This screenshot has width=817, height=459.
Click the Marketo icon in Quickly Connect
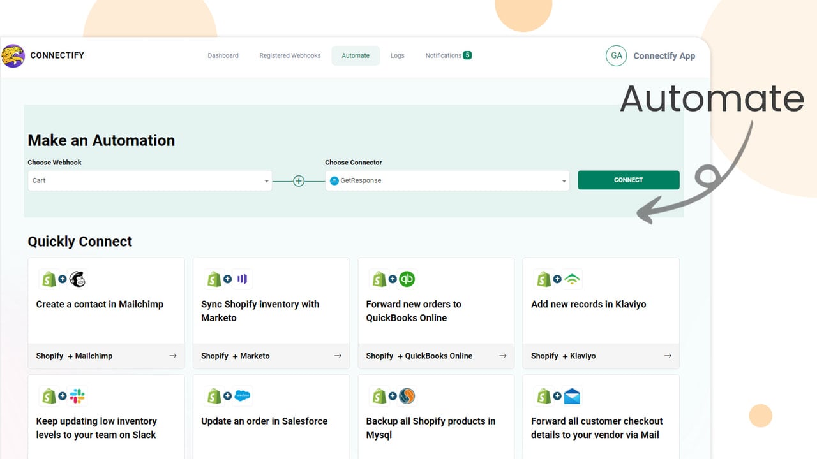[x=243, y=279]
